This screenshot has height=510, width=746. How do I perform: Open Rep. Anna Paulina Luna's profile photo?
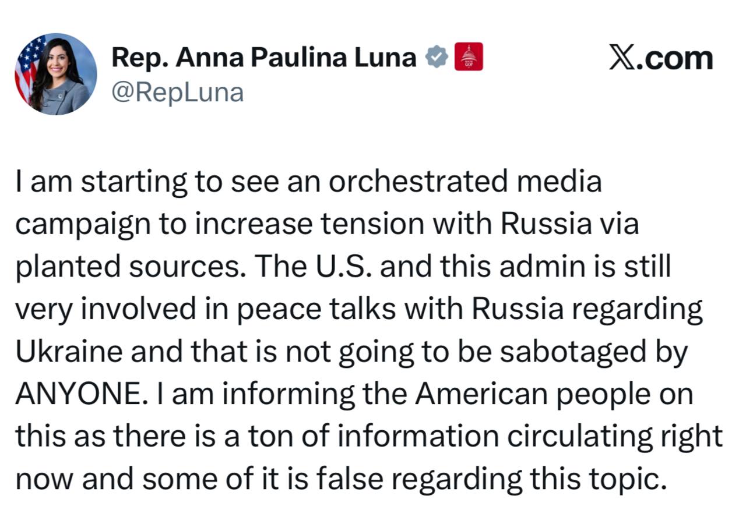click(x=56, y=74)
